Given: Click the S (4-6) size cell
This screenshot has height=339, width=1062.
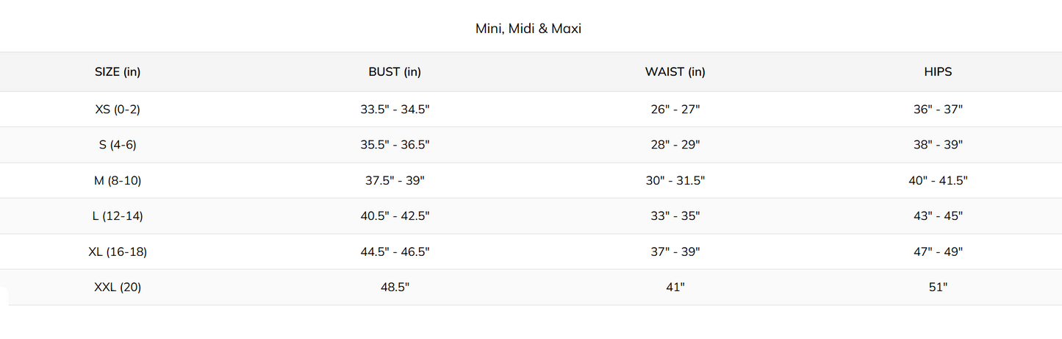Looking at the screenshot, I should [x=118, y=145].
